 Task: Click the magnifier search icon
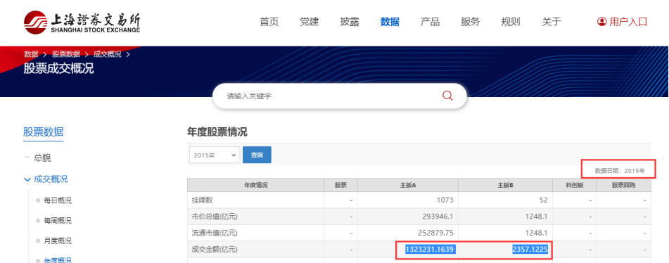[x=447, y=96]
